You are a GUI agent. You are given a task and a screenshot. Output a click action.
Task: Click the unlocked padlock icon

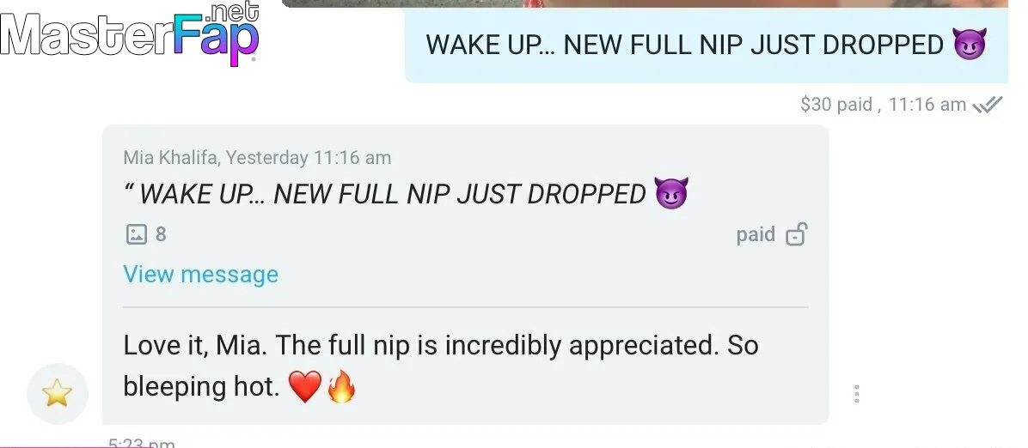coord(797,233)
